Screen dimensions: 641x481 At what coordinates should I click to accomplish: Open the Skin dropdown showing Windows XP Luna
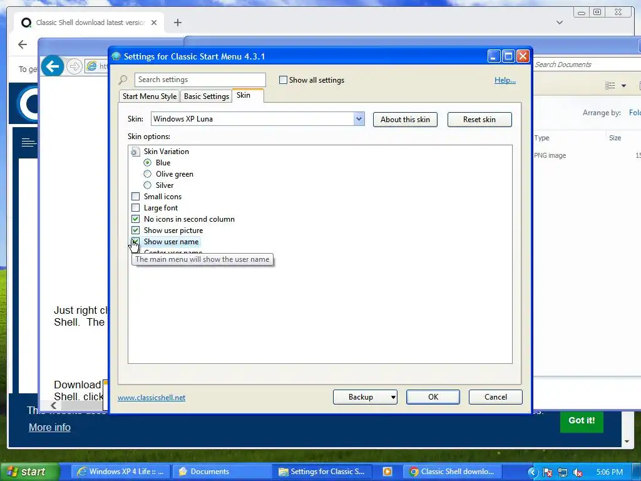pyautogui.click(x=359, y=119)
